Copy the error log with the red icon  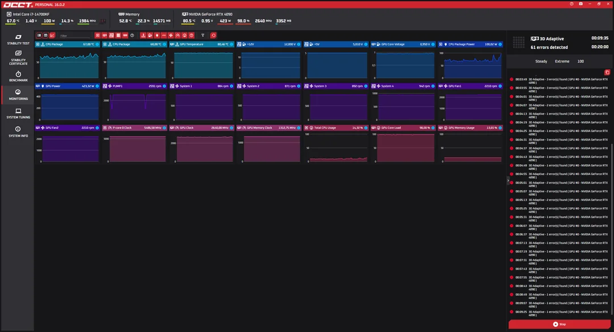(x=607, y=72)
